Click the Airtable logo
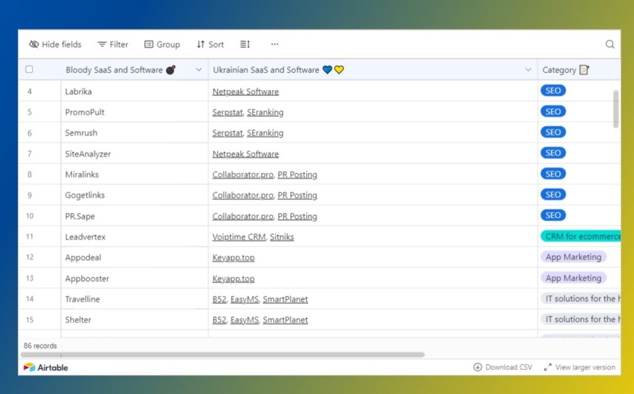634x394 pixels. [46, 367]
